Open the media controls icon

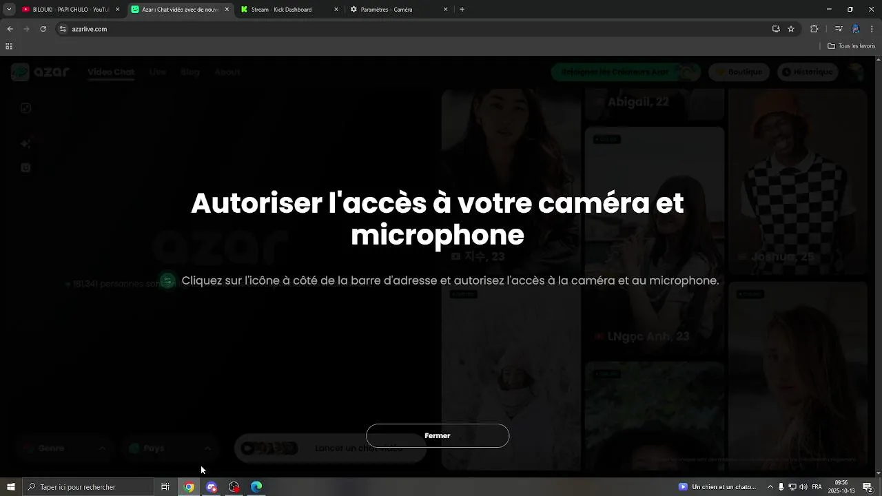[839, 29]
